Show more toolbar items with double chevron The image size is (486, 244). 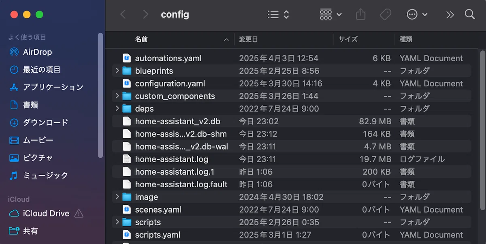point(450,15)
